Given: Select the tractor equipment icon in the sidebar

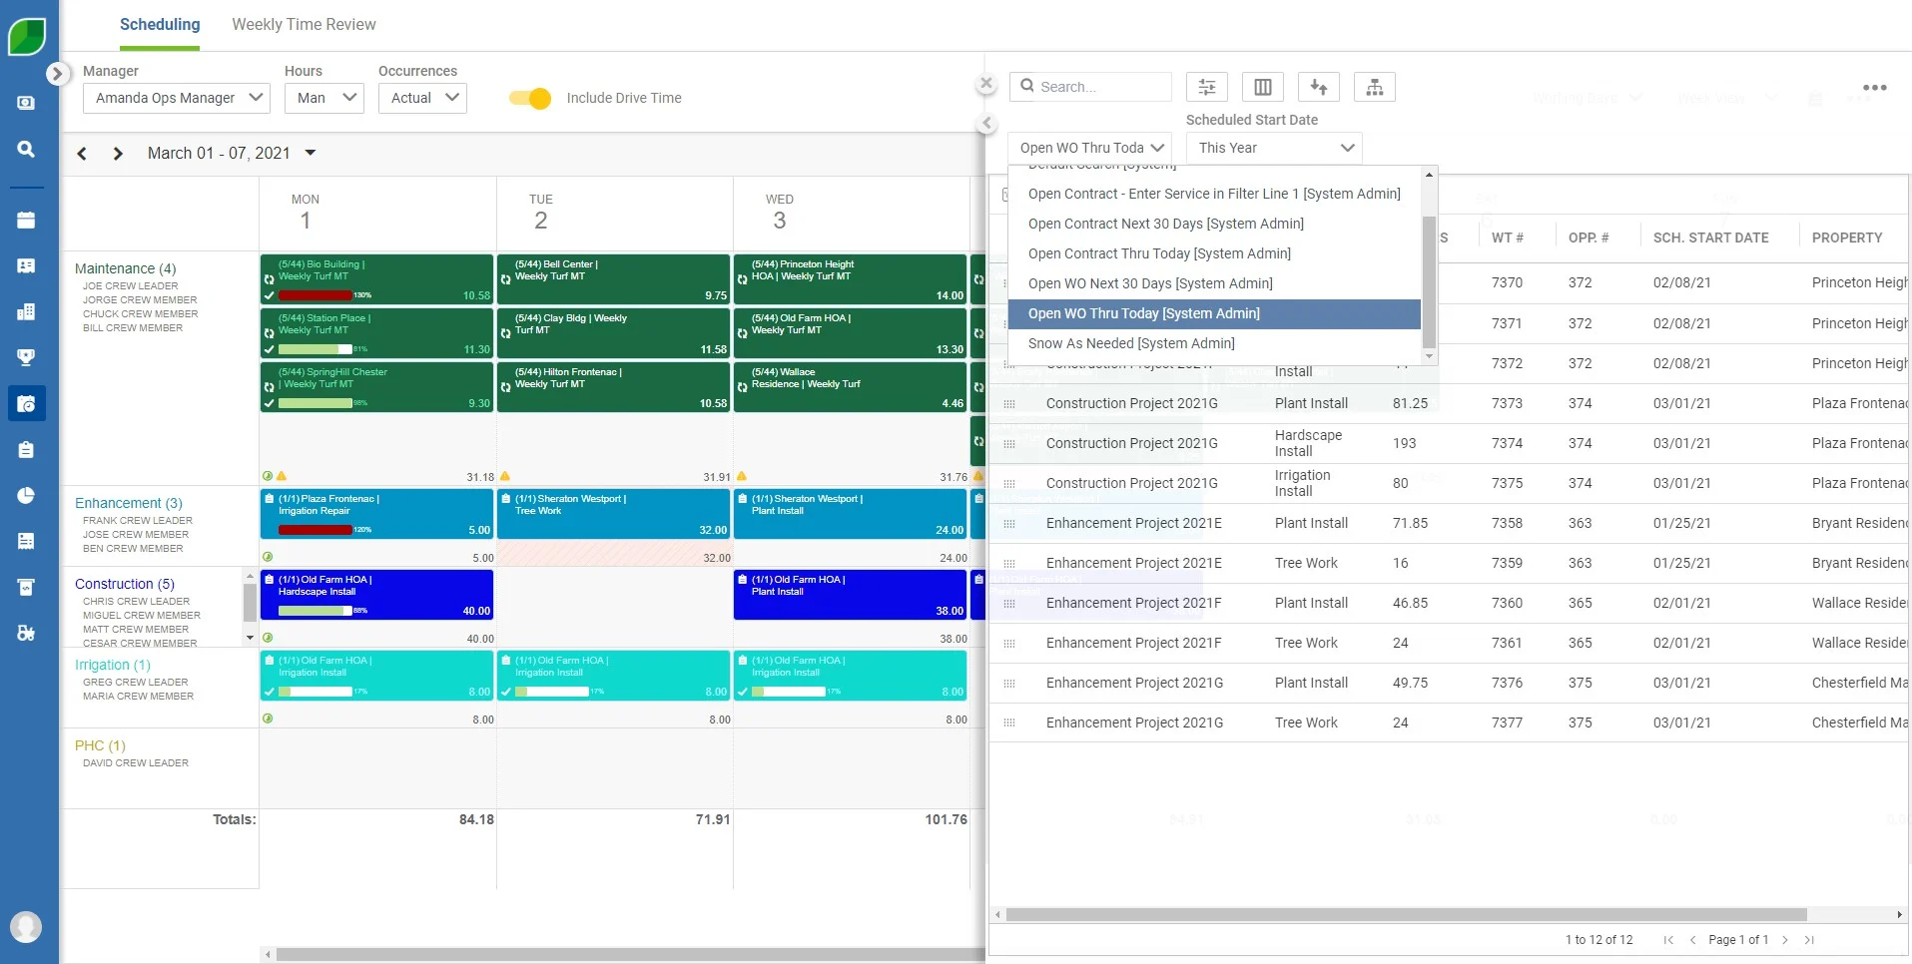Looking at the screenshot, I should (26, 633).
